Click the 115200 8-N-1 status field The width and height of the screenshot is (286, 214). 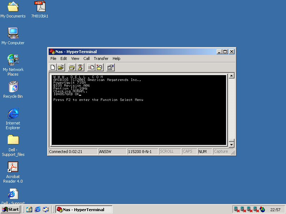142,152
